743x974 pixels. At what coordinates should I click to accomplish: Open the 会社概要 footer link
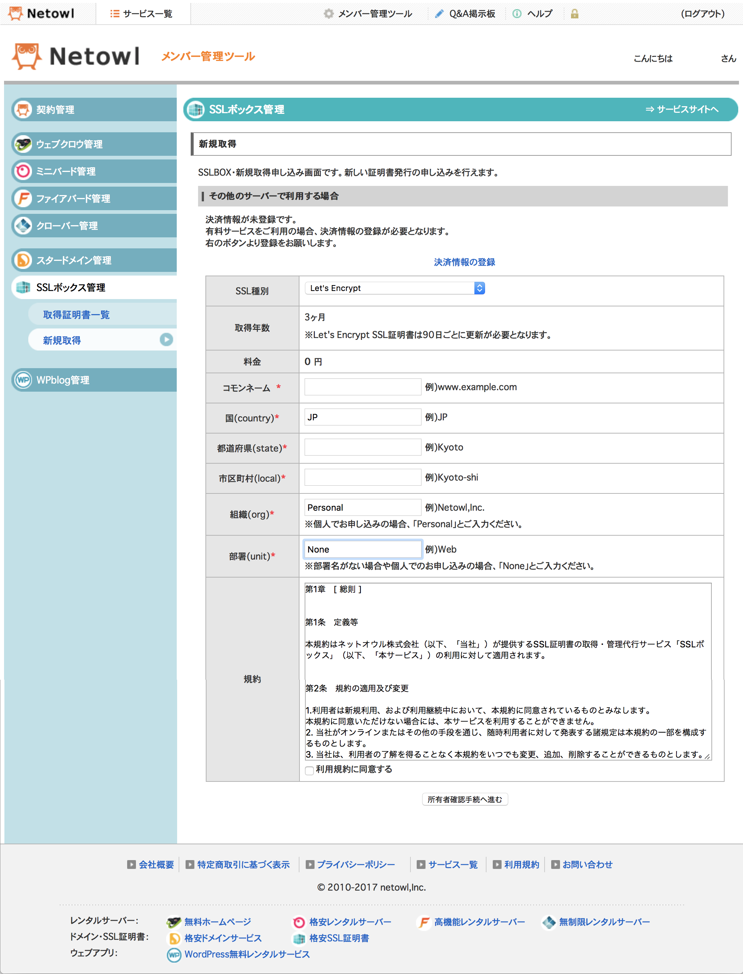click(156, 865)
